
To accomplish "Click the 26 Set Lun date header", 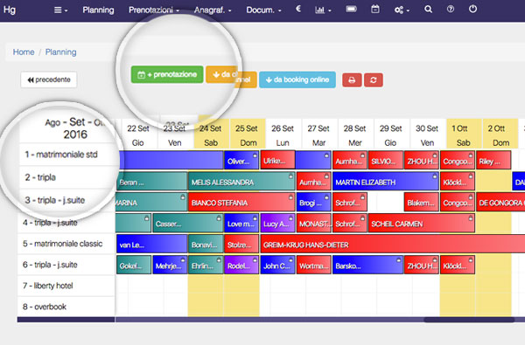I will pos(283,135).
